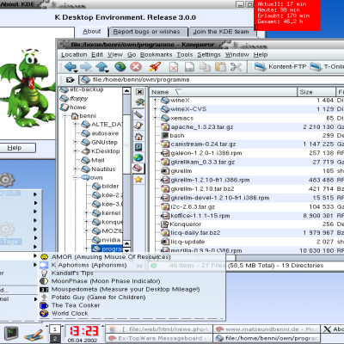Click the scroll icon in the sidebar strip
344x344 pixels.
[x=138, y=126]
